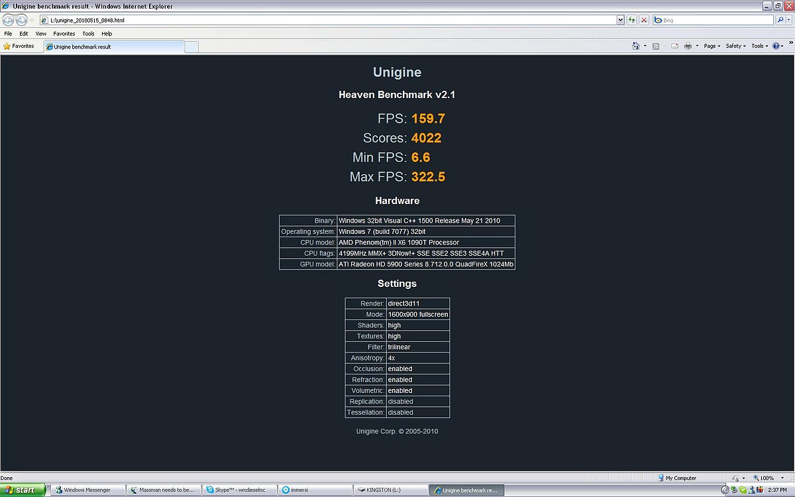Screen dimensions: 795x497
Task: Click the browser Back arrow button
Action: tap(9, 20)
